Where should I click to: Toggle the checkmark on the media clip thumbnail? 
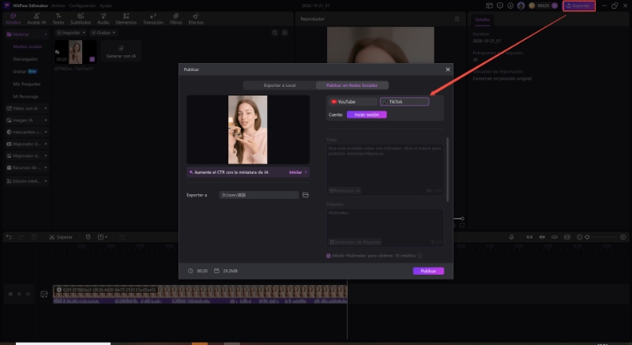[92, 59]
